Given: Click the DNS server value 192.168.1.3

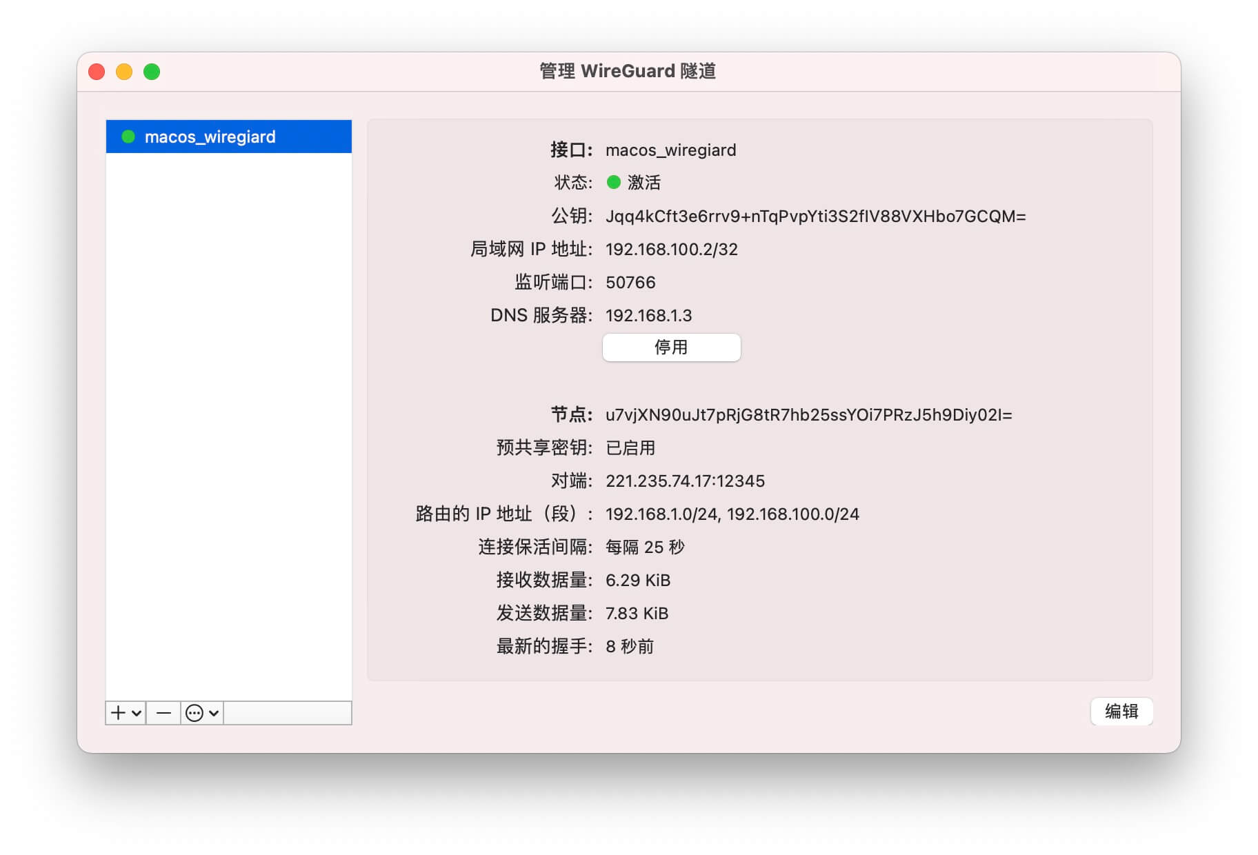Looking at the screenshot, I should point(648,316).
